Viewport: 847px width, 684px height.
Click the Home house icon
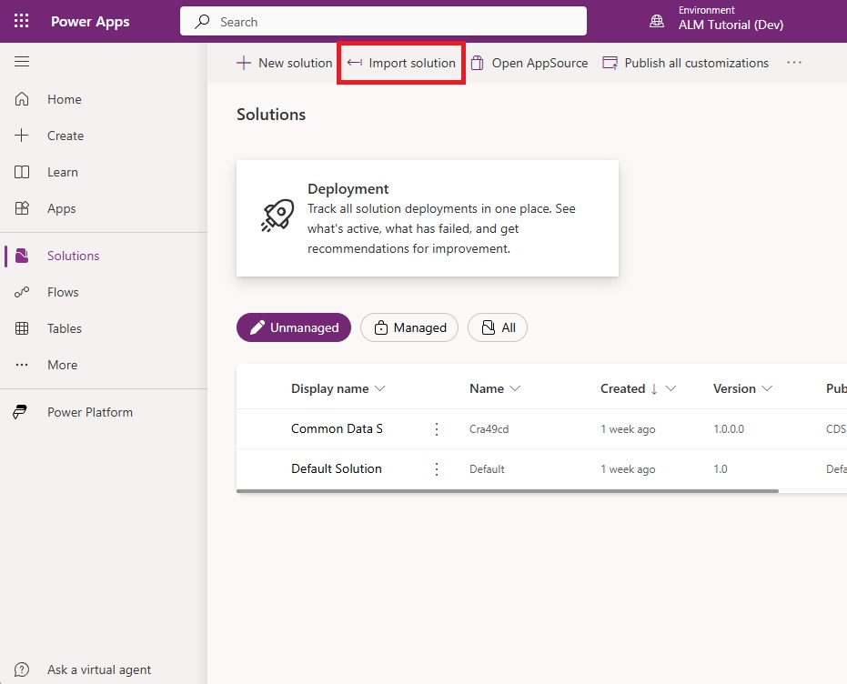pos(22,99)
